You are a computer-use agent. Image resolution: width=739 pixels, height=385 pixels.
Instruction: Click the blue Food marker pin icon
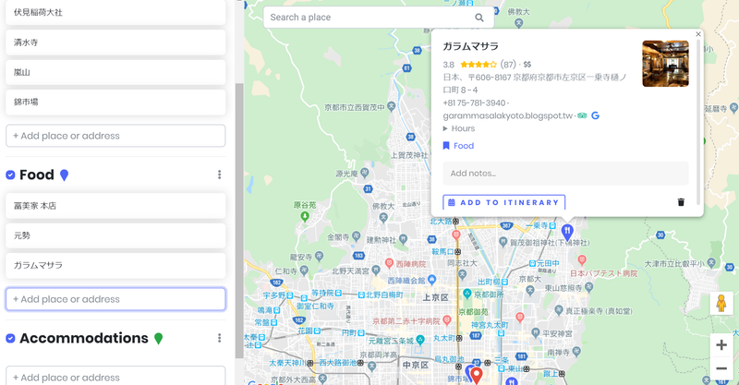(x=65, y=175)
